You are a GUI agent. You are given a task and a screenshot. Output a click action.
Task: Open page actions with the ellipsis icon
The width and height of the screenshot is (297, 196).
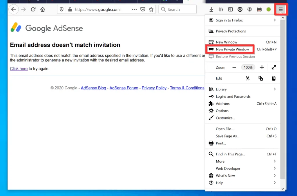[x=134, y=9]
